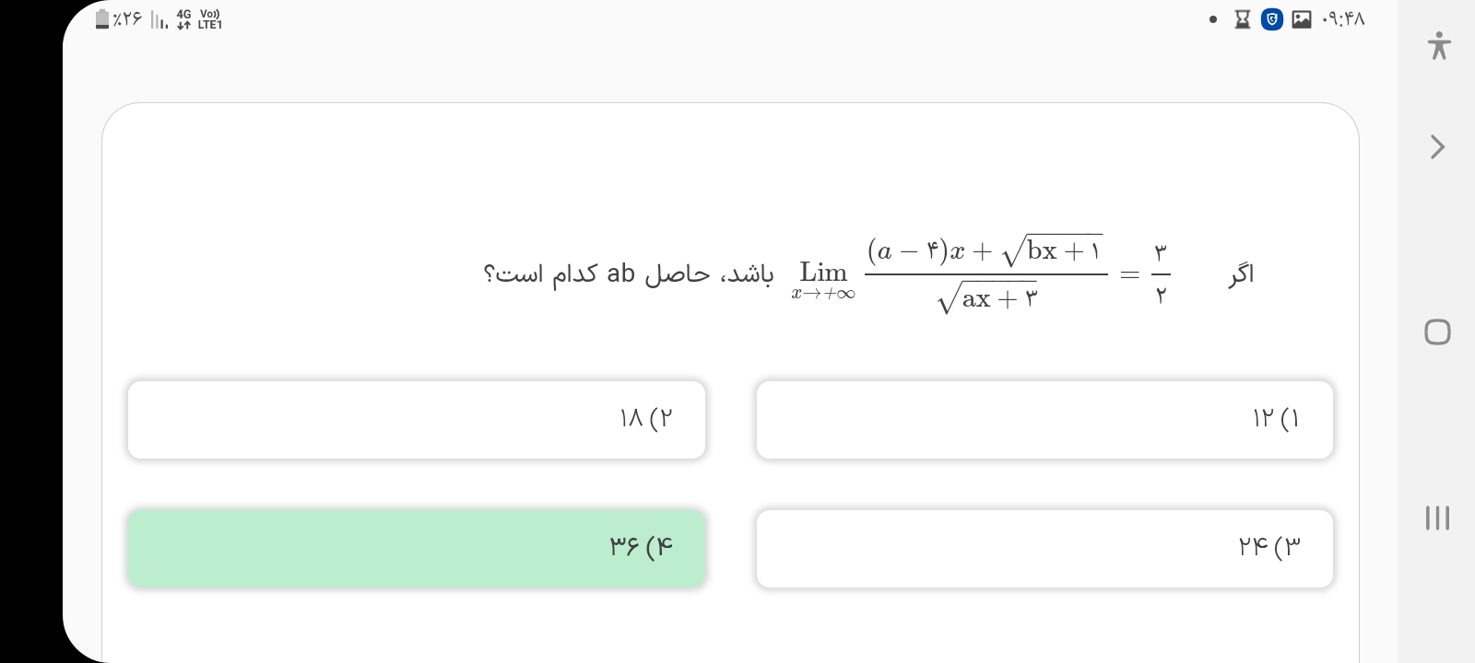Image resolution: width=1475 pixels, height=663 pixels.
Task: Select answer option ۲) ۱۸
Action: tap(417, 420)
